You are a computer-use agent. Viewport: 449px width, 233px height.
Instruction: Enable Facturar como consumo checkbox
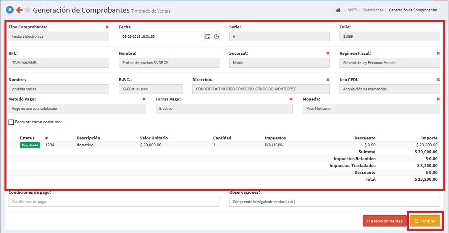[11, 122]
